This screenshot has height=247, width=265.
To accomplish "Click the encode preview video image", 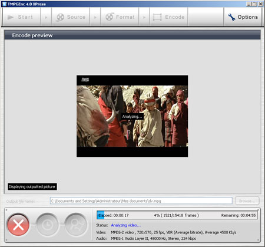I will 132,116.
